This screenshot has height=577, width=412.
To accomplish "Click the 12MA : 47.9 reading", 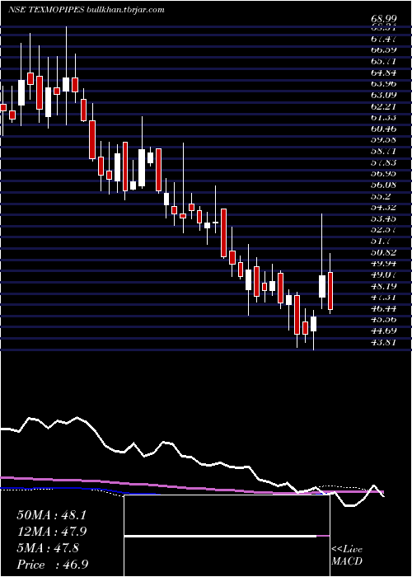I will click(x=51, y=532).
